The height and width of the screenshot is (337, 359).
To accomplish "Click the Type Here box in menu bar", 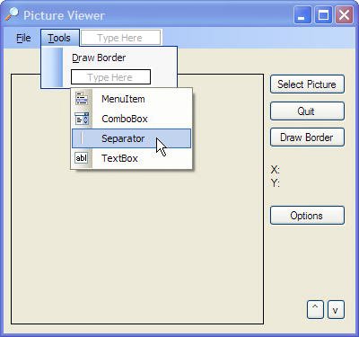I will [x=121, y=38].
